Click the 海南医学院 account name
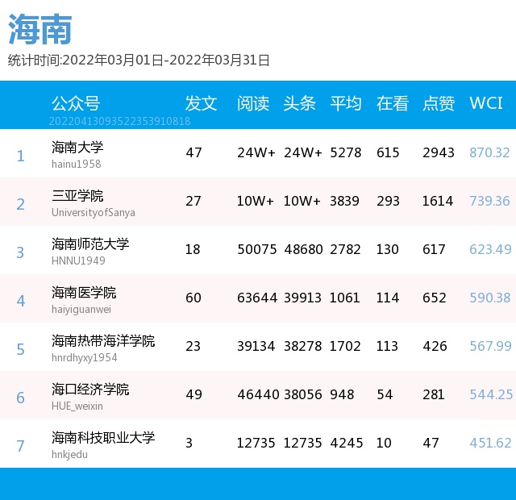This screenshot has width=516, height=500. tap(84, 292)
